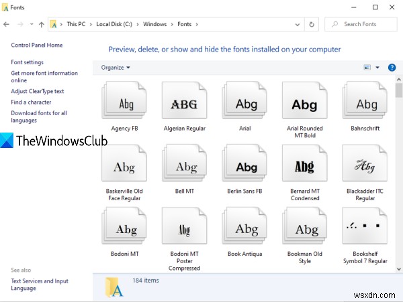Select Bookshelf Symbol 7 Regular icon
Image resolution: width=403 pixels, height=302 pixels.
click(365, 226)
